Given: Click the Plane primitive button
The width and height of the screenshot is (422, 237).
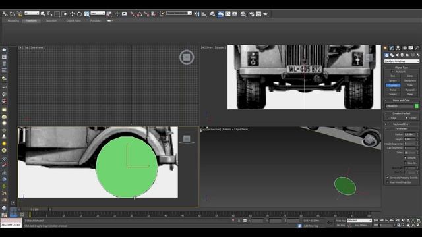Looking at the screenshot, I should point(410,94).
